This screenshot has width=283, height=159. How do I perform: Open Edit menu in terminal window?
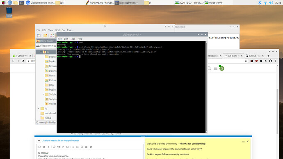click(66, 39)
